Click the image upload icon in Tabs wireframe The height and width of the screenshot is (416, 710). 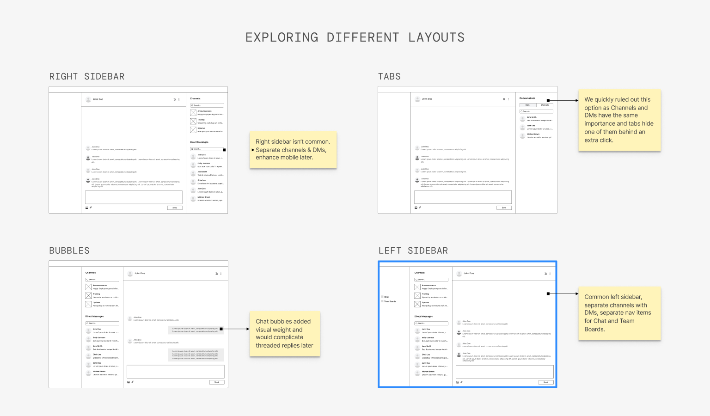point(416,208)
